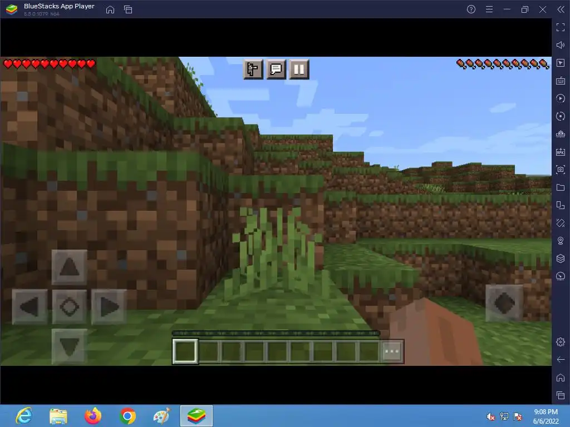
Task: Open the BlueStacks hamburger menu
Action: tap(489, 9)
